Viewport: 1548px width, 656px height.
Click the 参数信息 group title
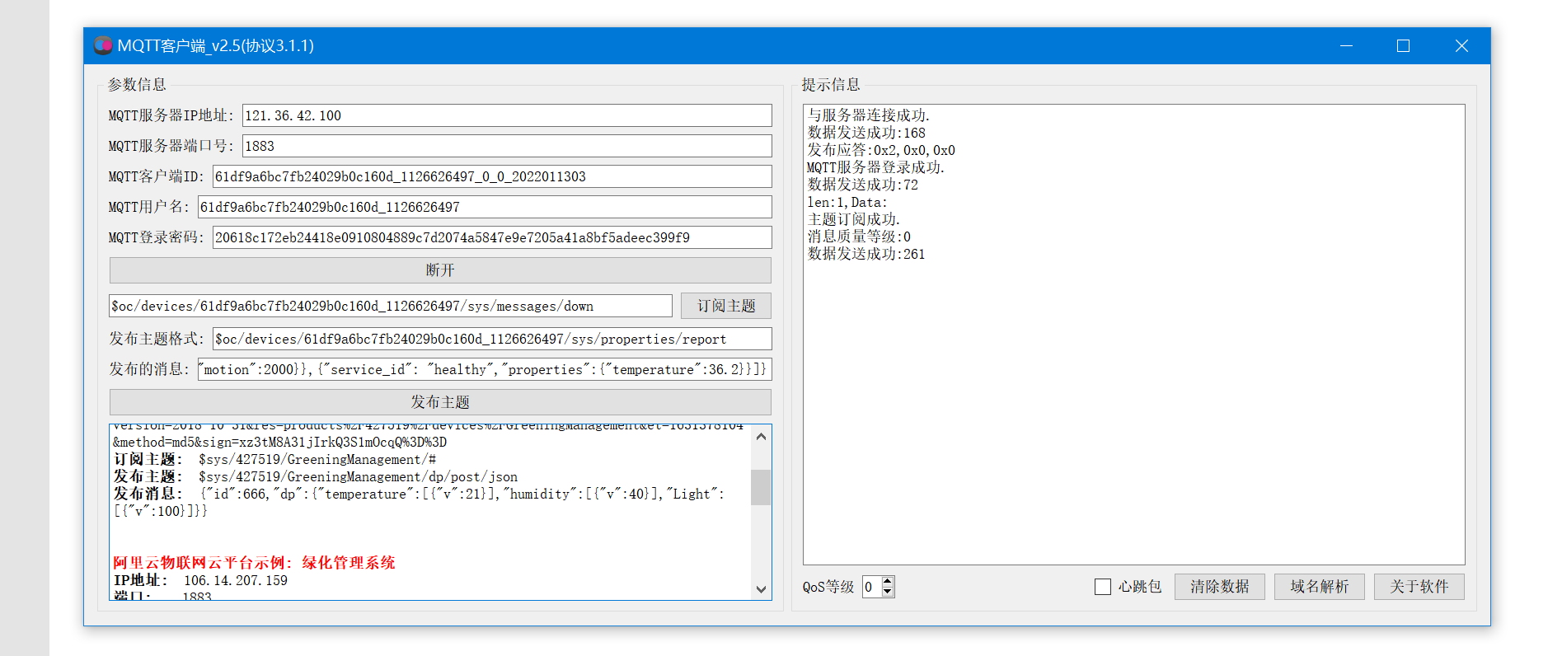137,84
